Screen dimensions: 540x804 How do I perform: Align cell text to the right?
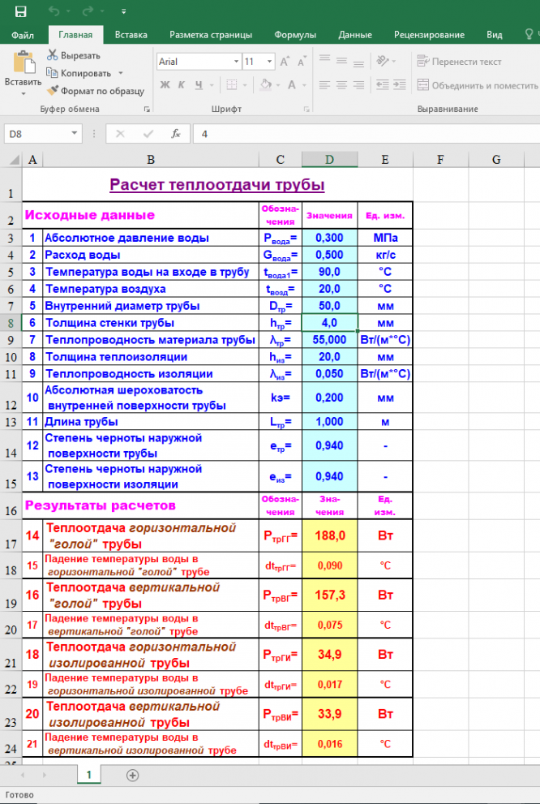(x=358, y=84)
